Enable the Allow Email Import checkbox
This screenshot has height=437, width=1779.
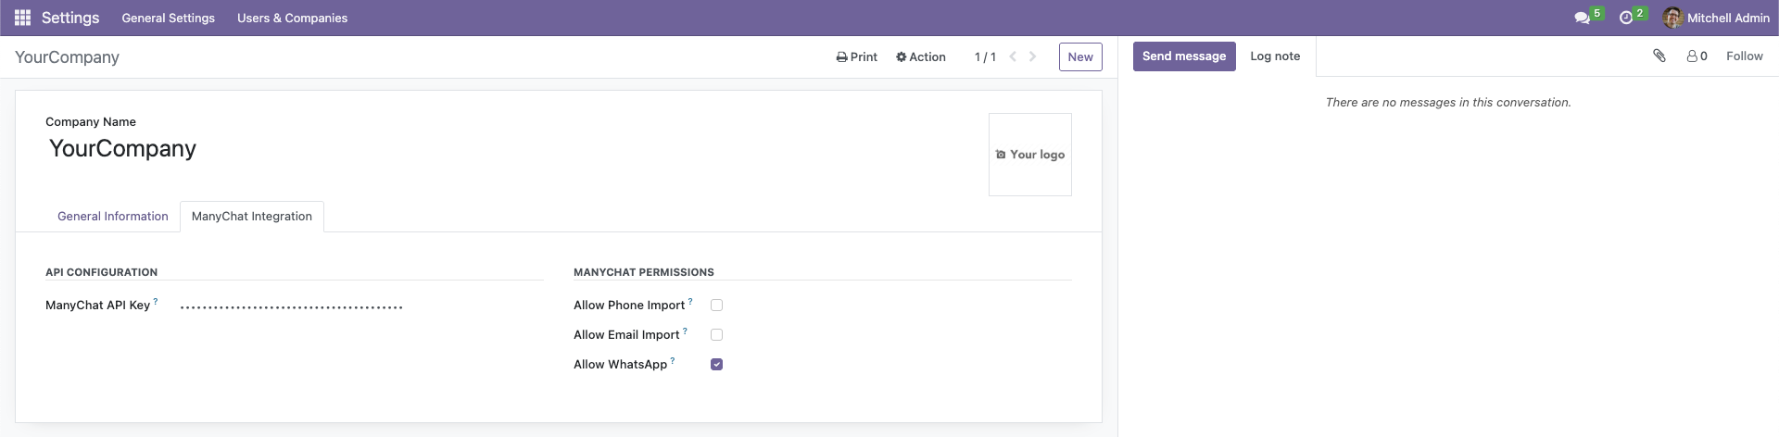[716, 335]
